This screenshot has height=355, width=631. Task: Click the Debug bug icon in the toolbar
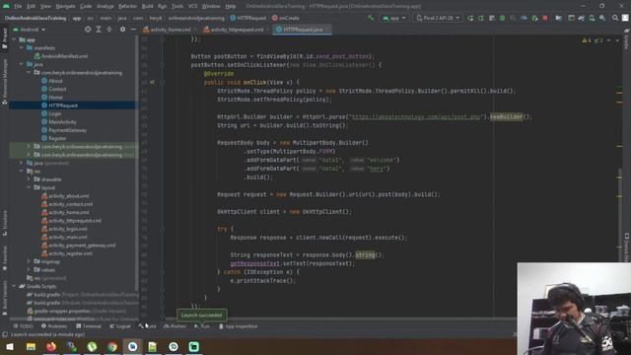[502, 18]
